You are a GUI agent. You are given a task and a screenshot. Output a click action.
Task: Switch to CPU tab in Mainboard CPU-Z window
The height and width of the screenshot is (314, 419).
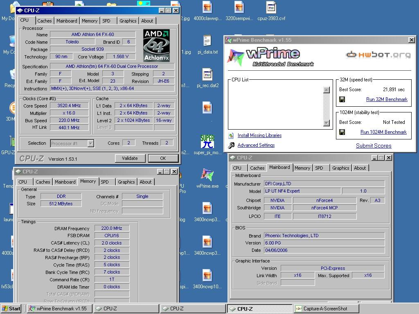point(237,168)
